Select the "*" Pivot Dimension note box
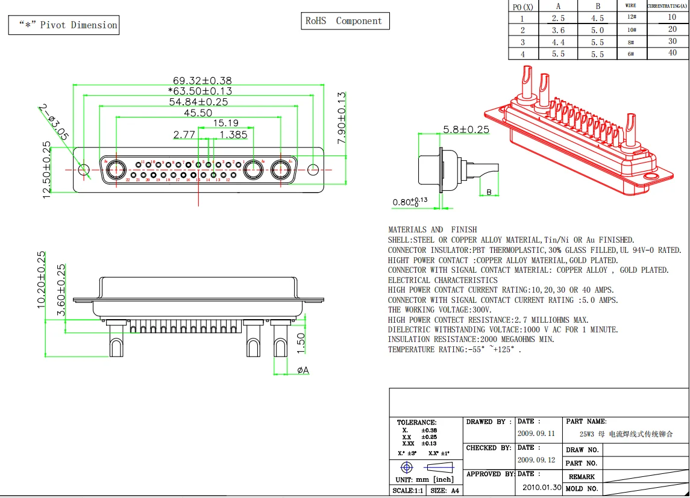The width and height of the screenshot is (690, 498). (x=63, y=25)
